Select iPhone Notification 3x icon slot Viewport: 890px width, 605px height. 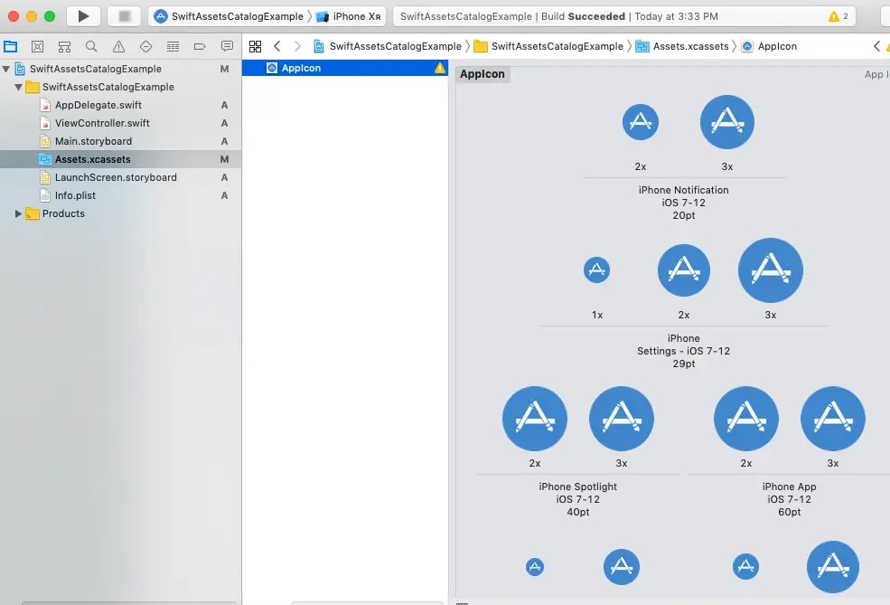coord(727,122)
